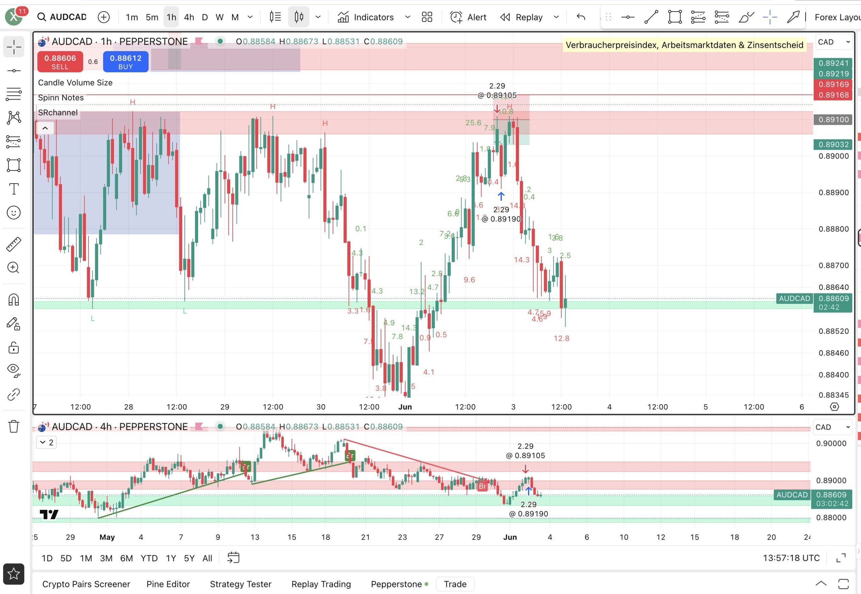Collapse the indicator legend chevron on 1h chart

tap(45, 129)
